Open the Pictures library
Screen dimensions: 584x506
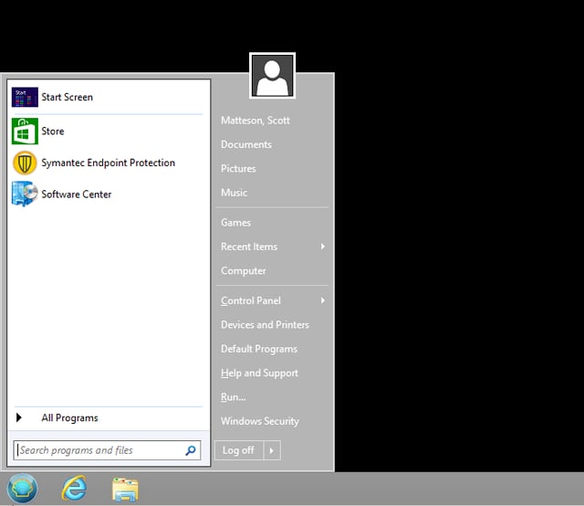(x=238, y=169)
